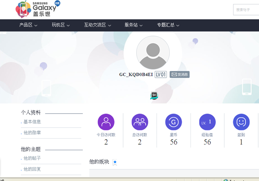259x181 pixels.
Task: Click the S4 device badge icon
Action: [154, 95]
